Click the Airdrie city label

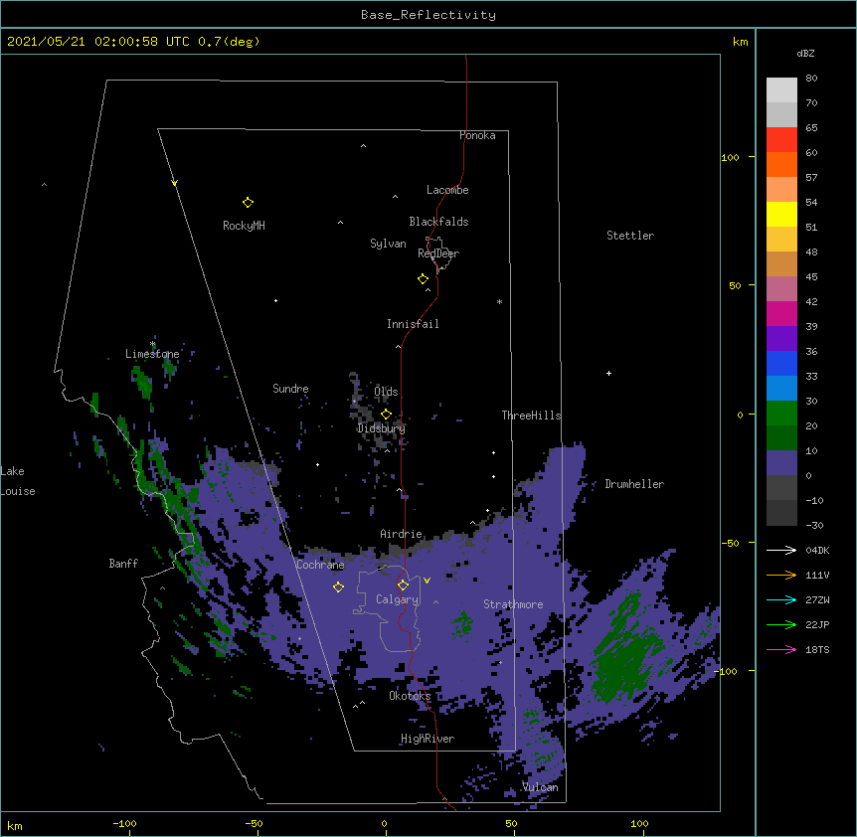pyautogui.click(x=401, y=534)
